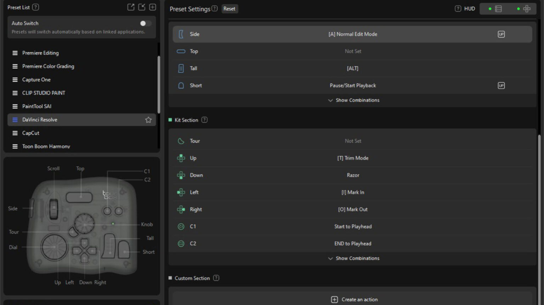Open the Kit Section help tooltip

204,120
